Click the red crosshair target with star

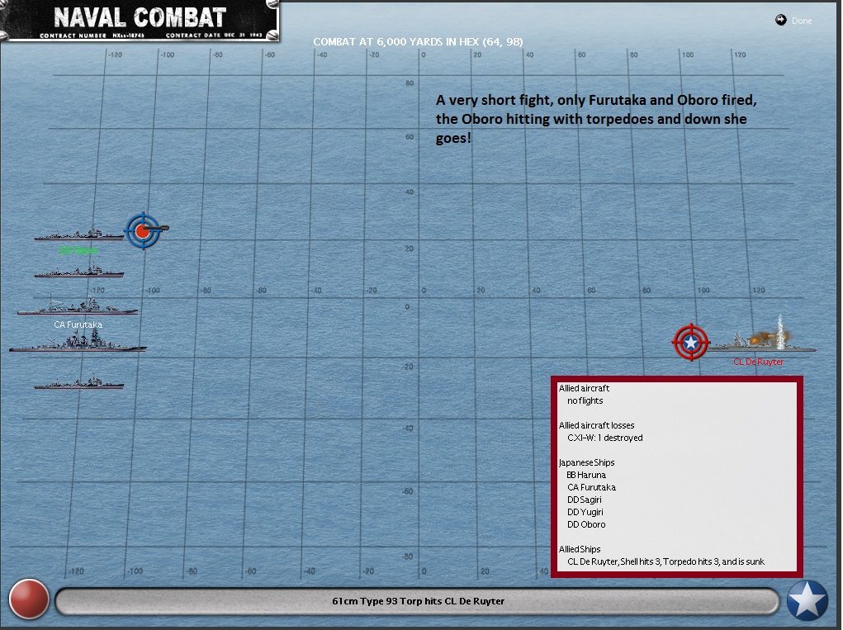pos(691,342)
